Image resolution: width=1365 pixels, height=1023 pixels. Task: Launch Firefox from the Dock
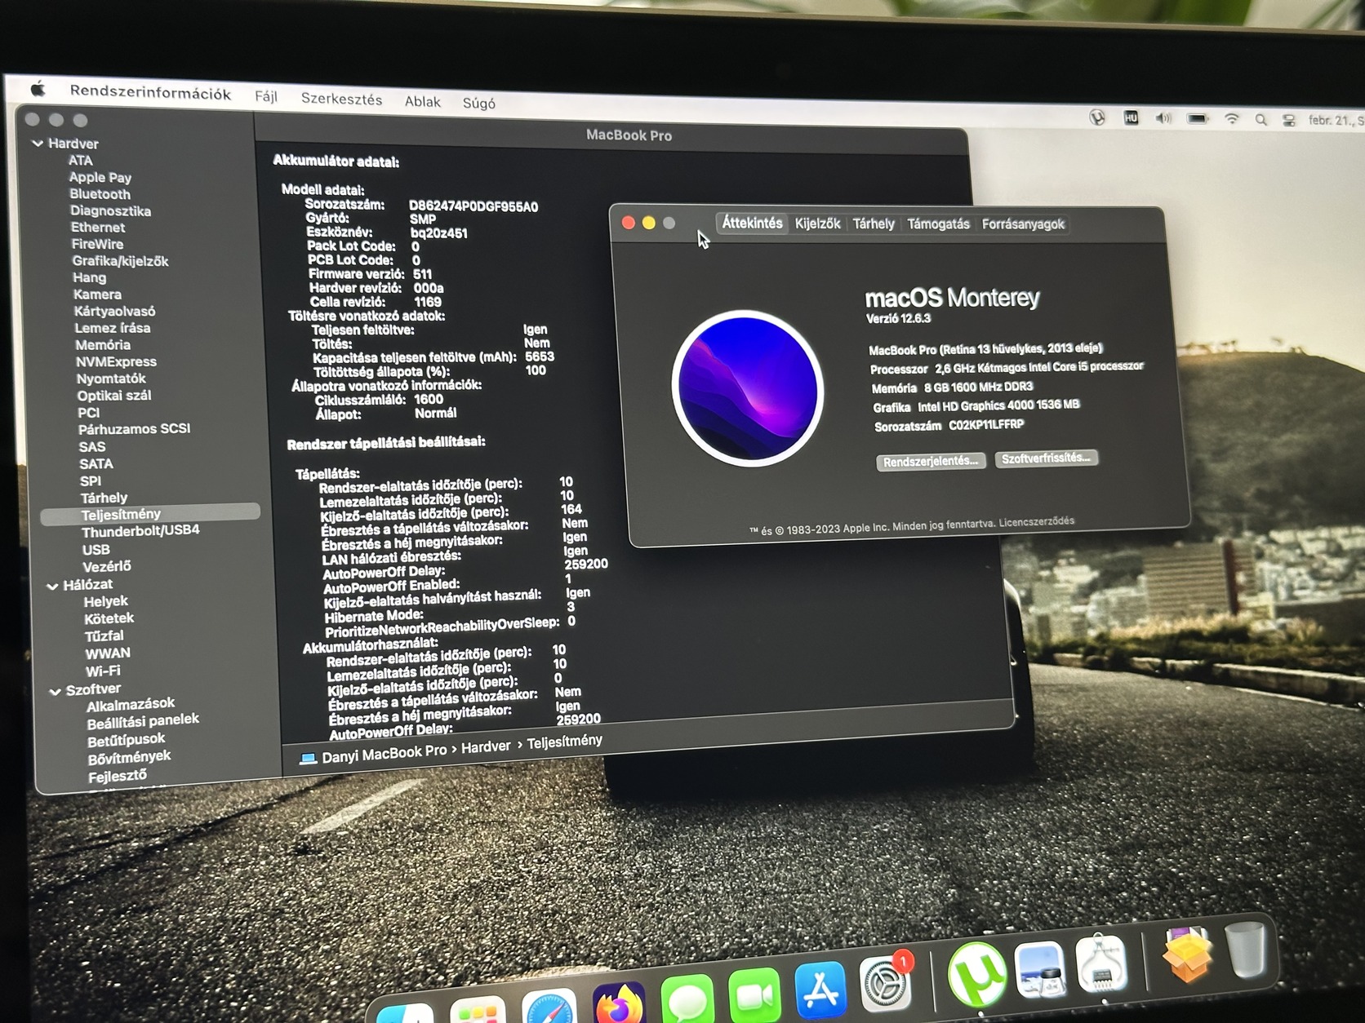(619, 1003)
